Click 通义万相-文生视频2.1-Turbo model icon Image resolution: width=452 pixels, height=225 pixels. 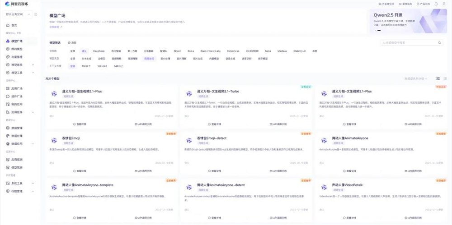189,93
